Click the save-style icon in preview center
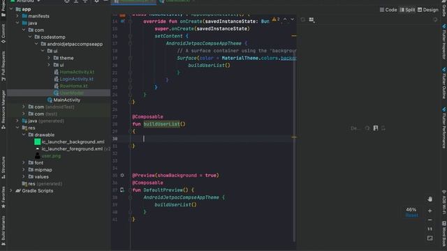Image resolution: width=447 pixels, height=251 pixels. pos(376,128)
